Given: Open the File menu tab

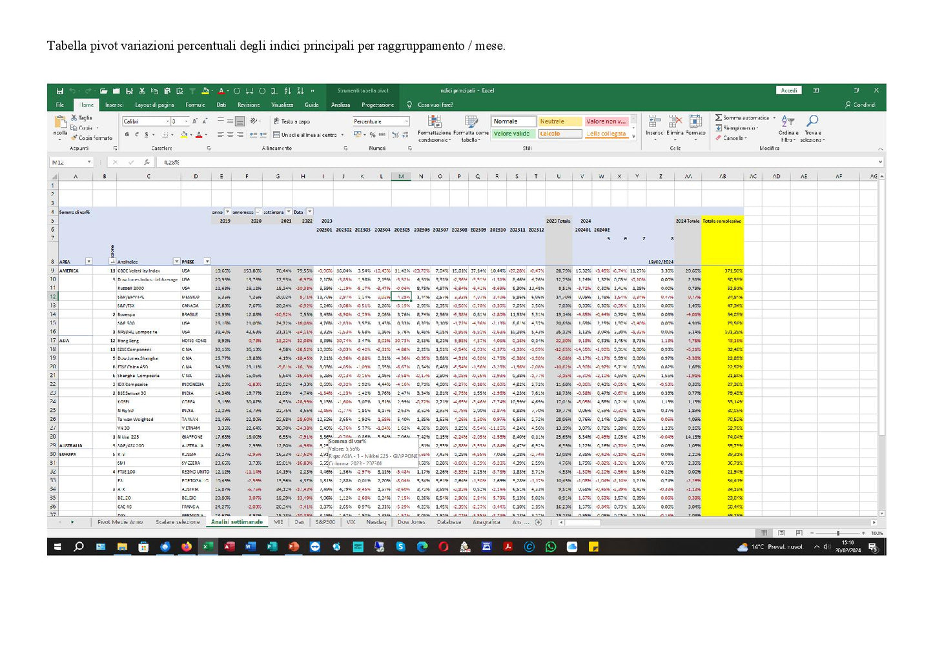Looking at the screenshot, I should tap(60, 105).
